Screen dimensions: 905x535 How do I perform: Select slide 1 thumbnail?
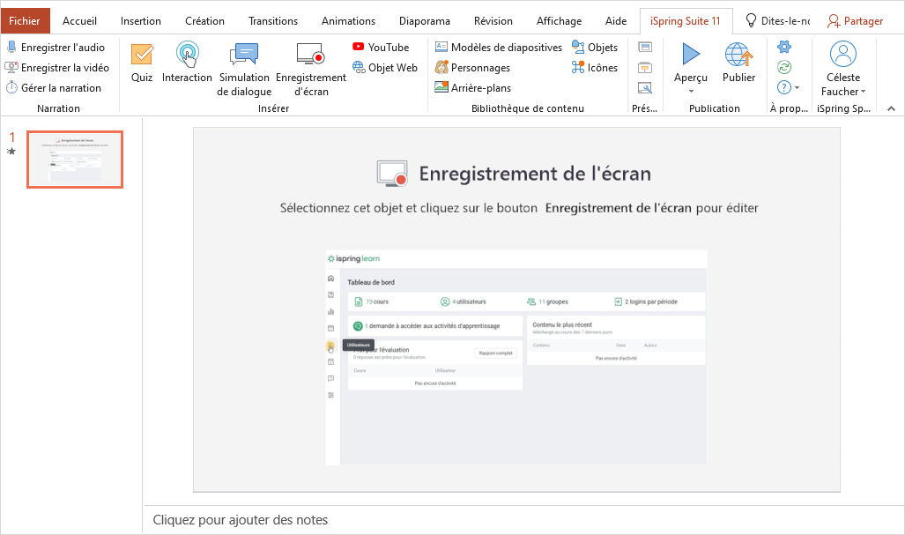click(x=75, y=160)
